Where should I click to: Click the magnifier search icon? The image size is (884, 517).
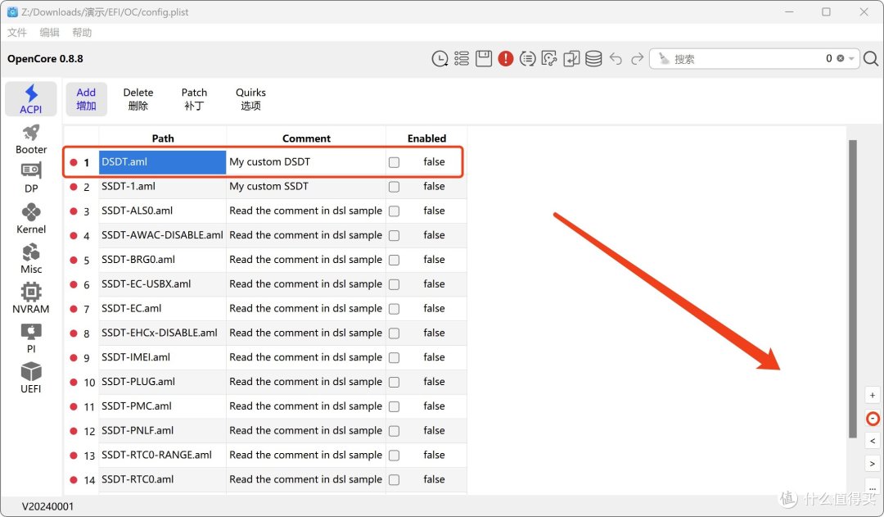(x=870, y=59)
